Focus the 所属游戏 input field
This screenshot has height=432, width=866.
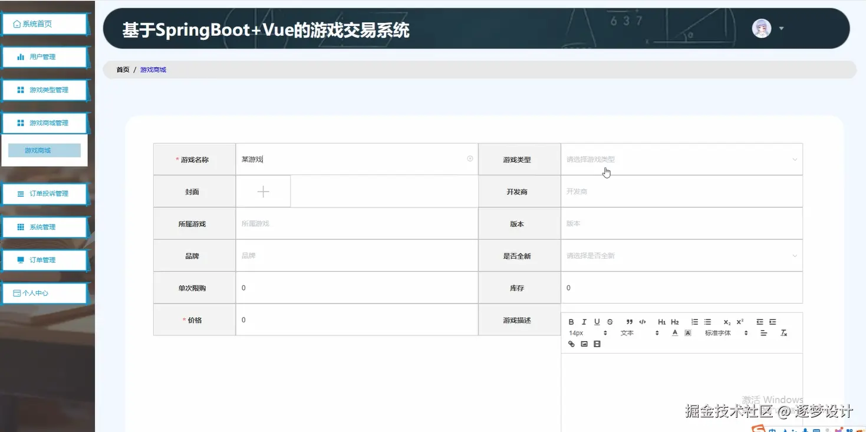[357, 224]
